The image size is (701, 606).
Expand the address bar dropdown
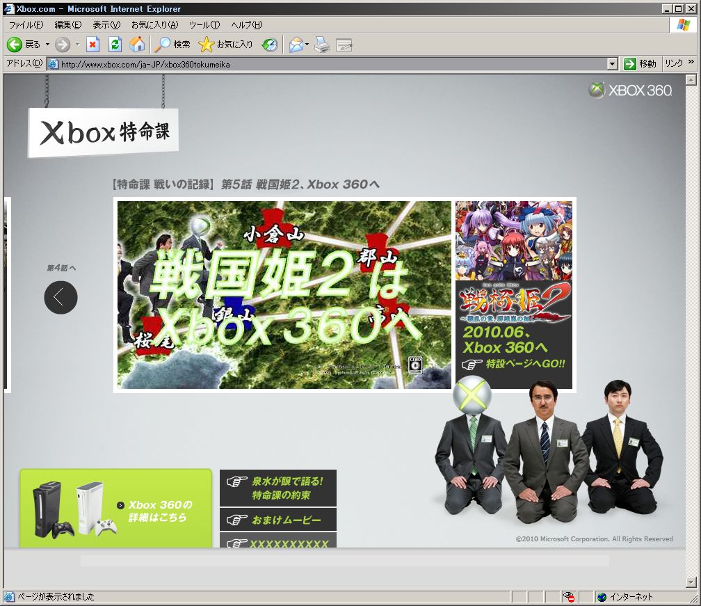pyautogui.click(x=613, y=64)
